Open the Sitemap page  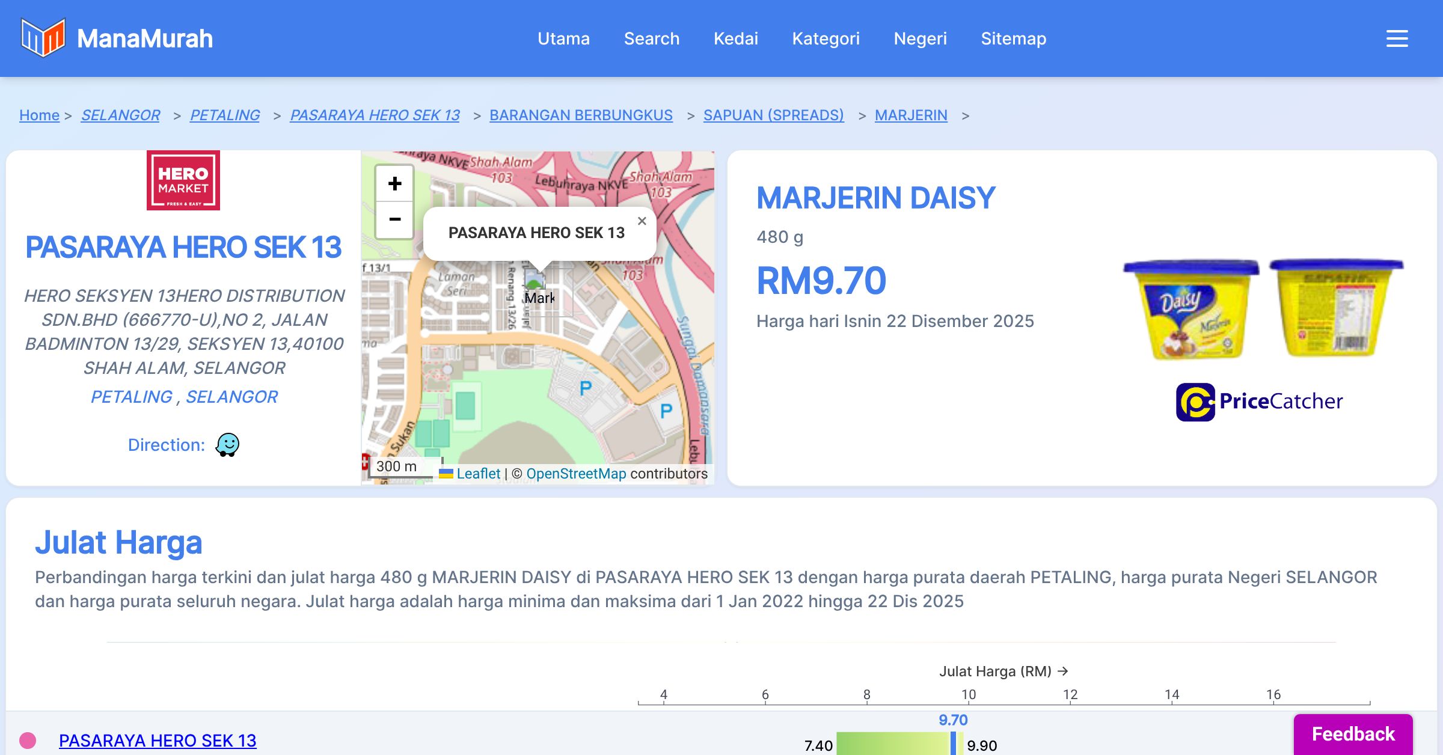[x=1013, y=38]
